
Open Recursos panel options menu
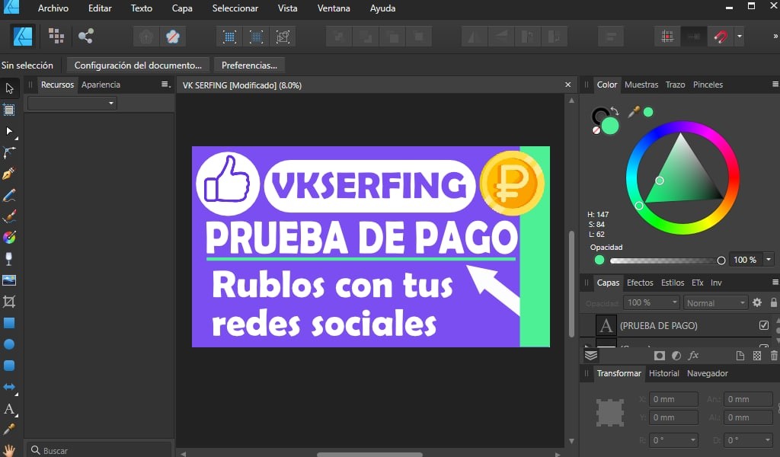165,85
